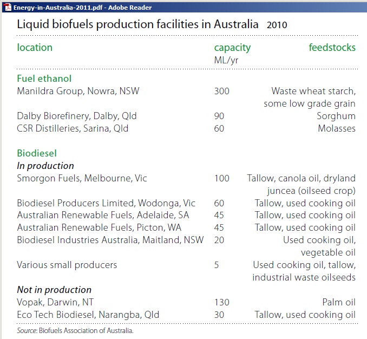Click capacity '20' for Maitland, NSW plant
Screen dimensions: 367x339
[219, 240]
